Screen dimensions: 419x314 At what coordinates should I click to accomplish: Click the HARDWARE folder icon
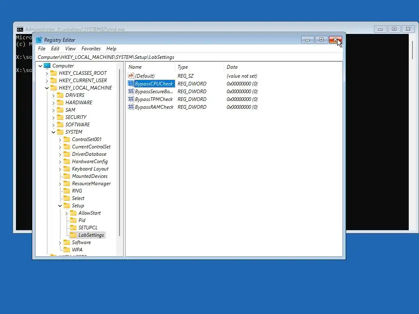(x=61, y=103)
